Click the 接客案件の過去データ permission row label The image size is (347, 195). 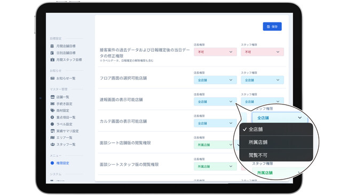[145, 53]
